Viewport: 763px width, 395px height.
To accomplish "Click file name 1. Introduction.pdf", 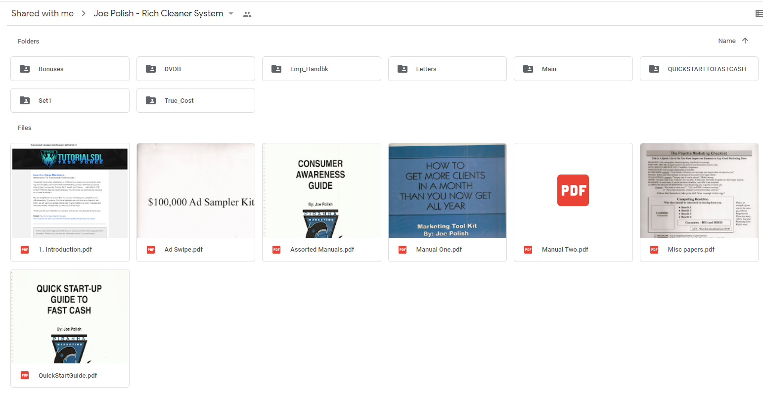I will point(65,250).
